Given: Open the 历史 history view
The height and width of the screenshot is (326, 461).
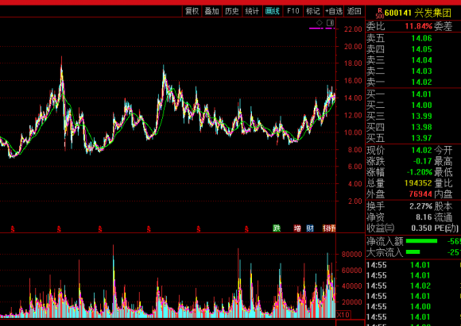Looking at the screenshot, I should coord(232,11).
